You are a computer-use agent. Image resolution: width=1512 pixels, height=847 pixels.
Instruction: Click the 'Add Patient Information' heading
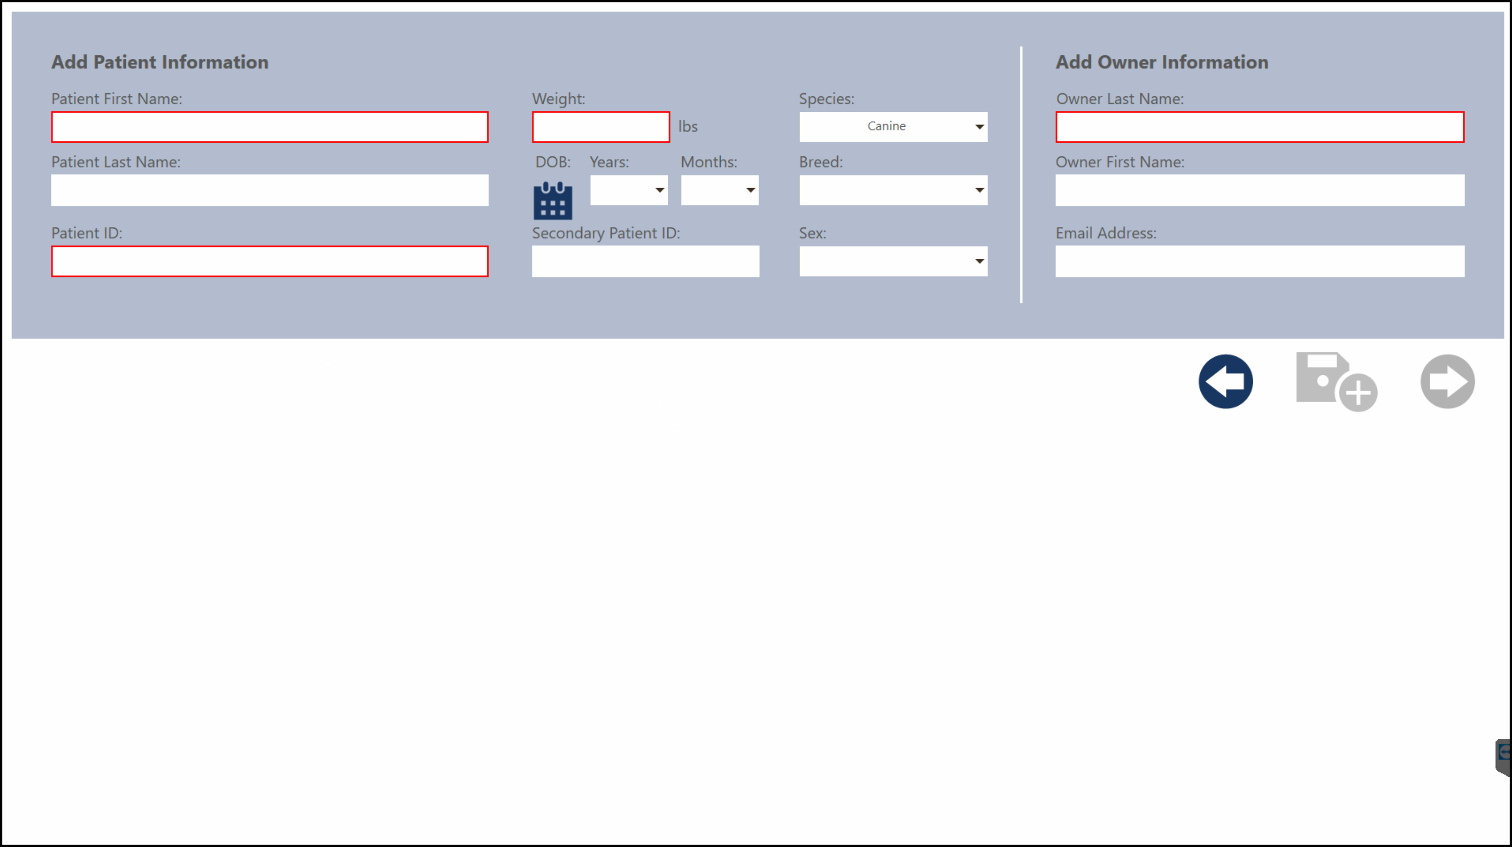tap(160, 62)
